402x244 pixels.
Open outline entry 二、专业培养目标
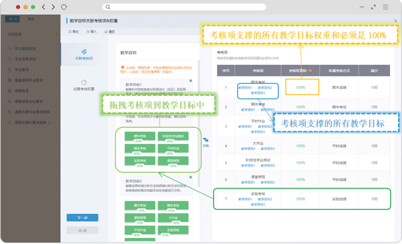point(22,59)
